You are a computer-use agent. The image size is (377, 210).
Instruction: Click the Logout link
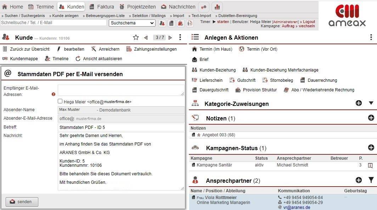coord(309,22)
